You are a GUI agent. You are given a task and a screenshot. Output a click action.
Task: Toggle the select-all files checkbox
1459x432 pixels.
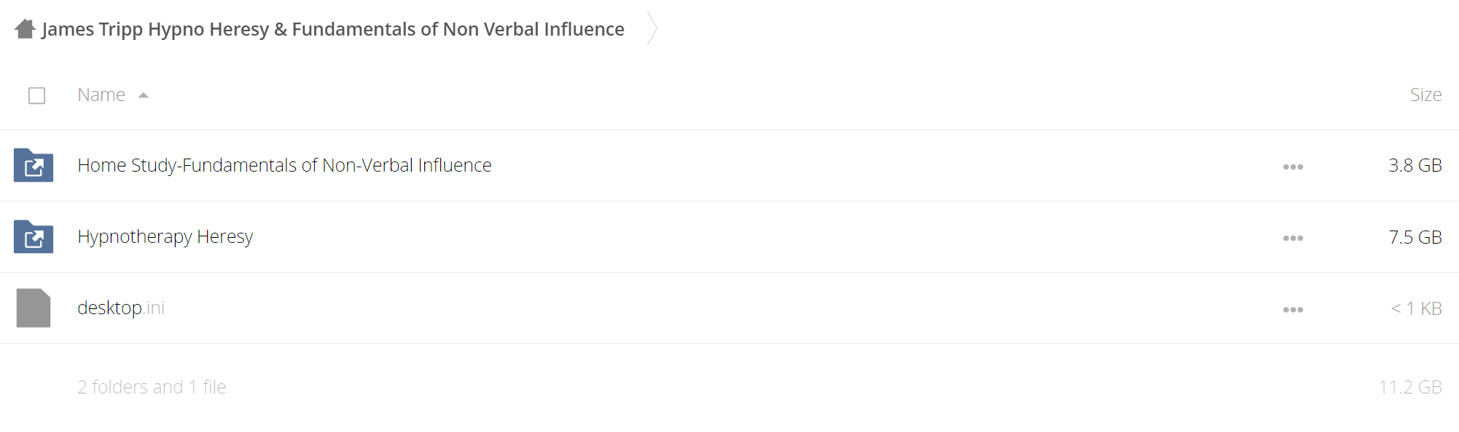[36, 95]
